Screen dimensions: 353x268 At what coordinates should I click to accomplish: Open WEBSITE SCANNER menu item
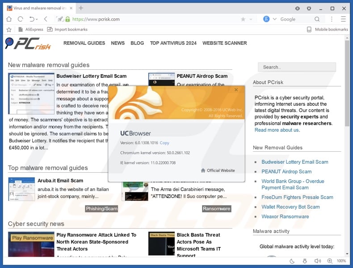(224, 43)
